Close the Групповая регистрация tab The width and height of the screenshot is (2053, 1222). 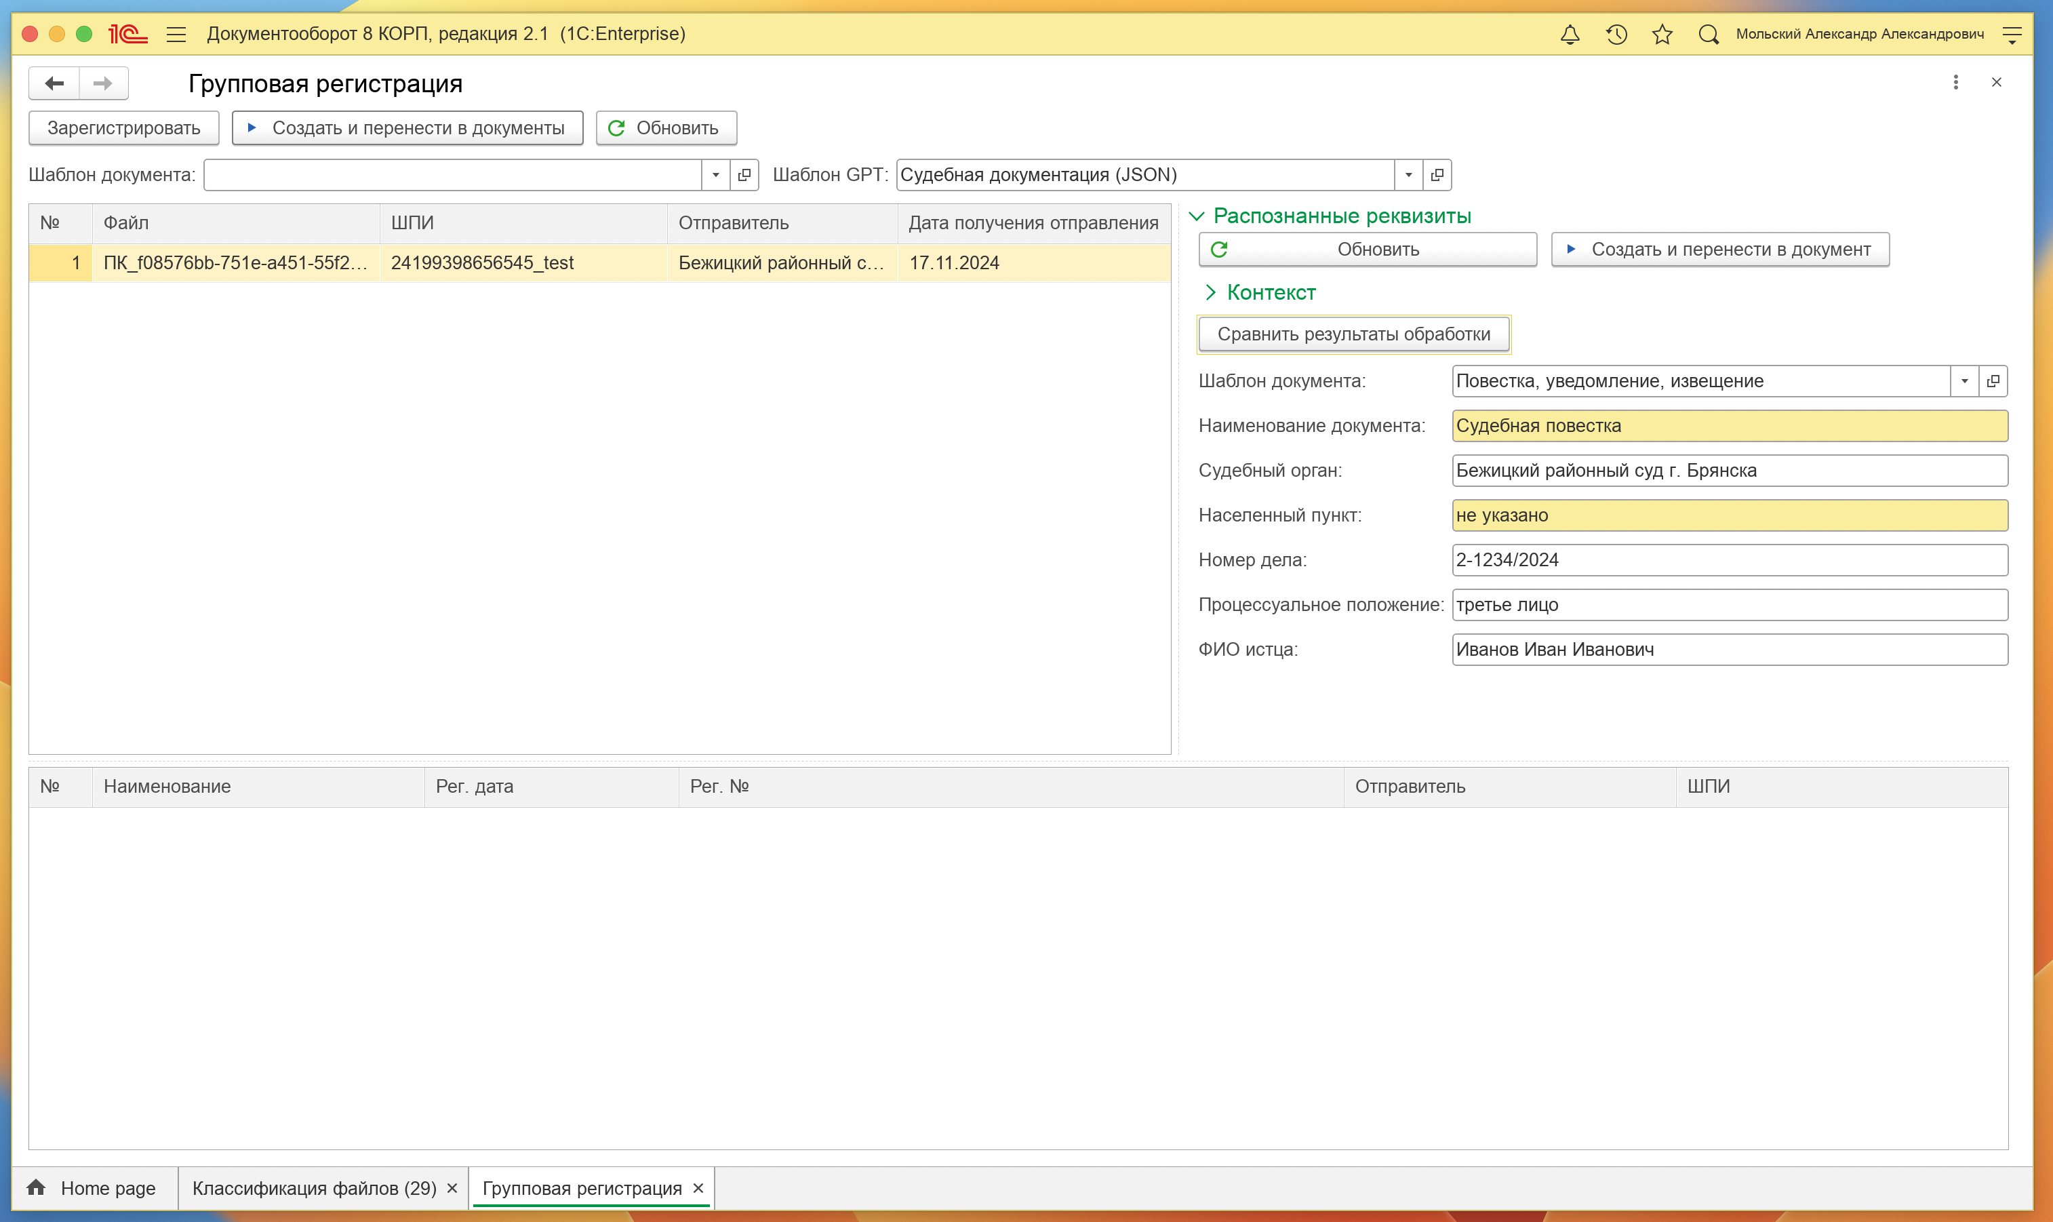tap(698, 1187)
